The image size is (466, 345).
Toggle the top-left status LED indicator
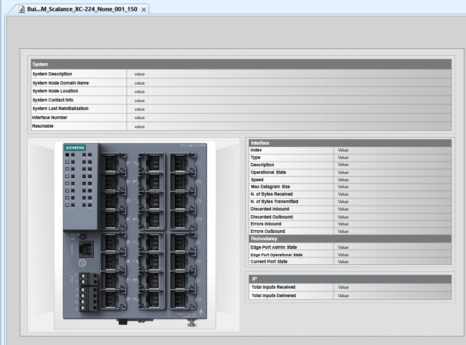point(67,154)
